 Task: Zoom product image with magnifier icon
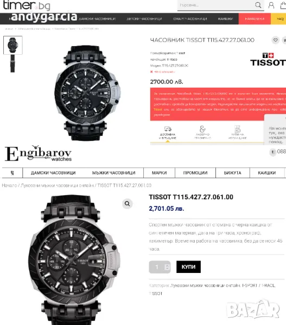(x=128, y=204)
